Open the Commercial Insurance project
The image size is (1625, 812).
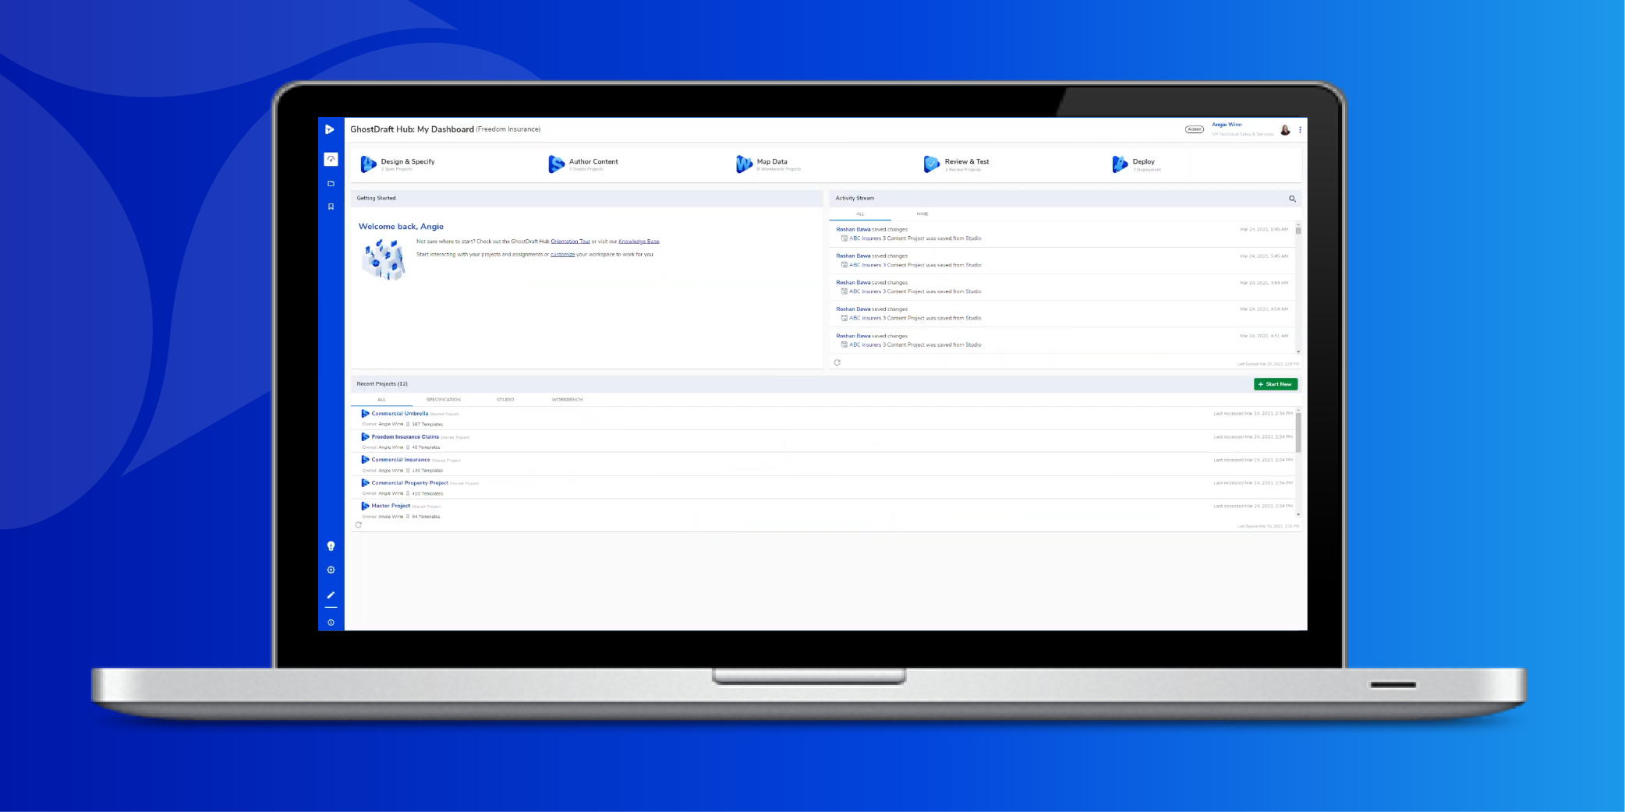401,460
